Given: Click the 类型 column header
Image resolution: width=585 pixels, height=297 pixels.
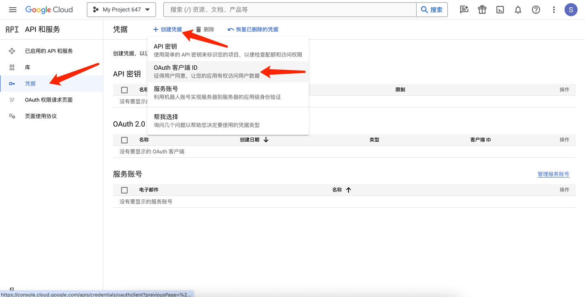Looking at the screenshot, I should [x=374, y=140].
